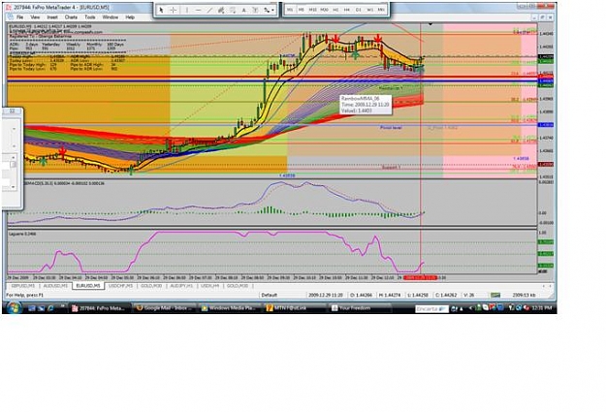Viewport: 606px width, 412px height.
Task: Open the View menu
Action: [x=35, y=17]
